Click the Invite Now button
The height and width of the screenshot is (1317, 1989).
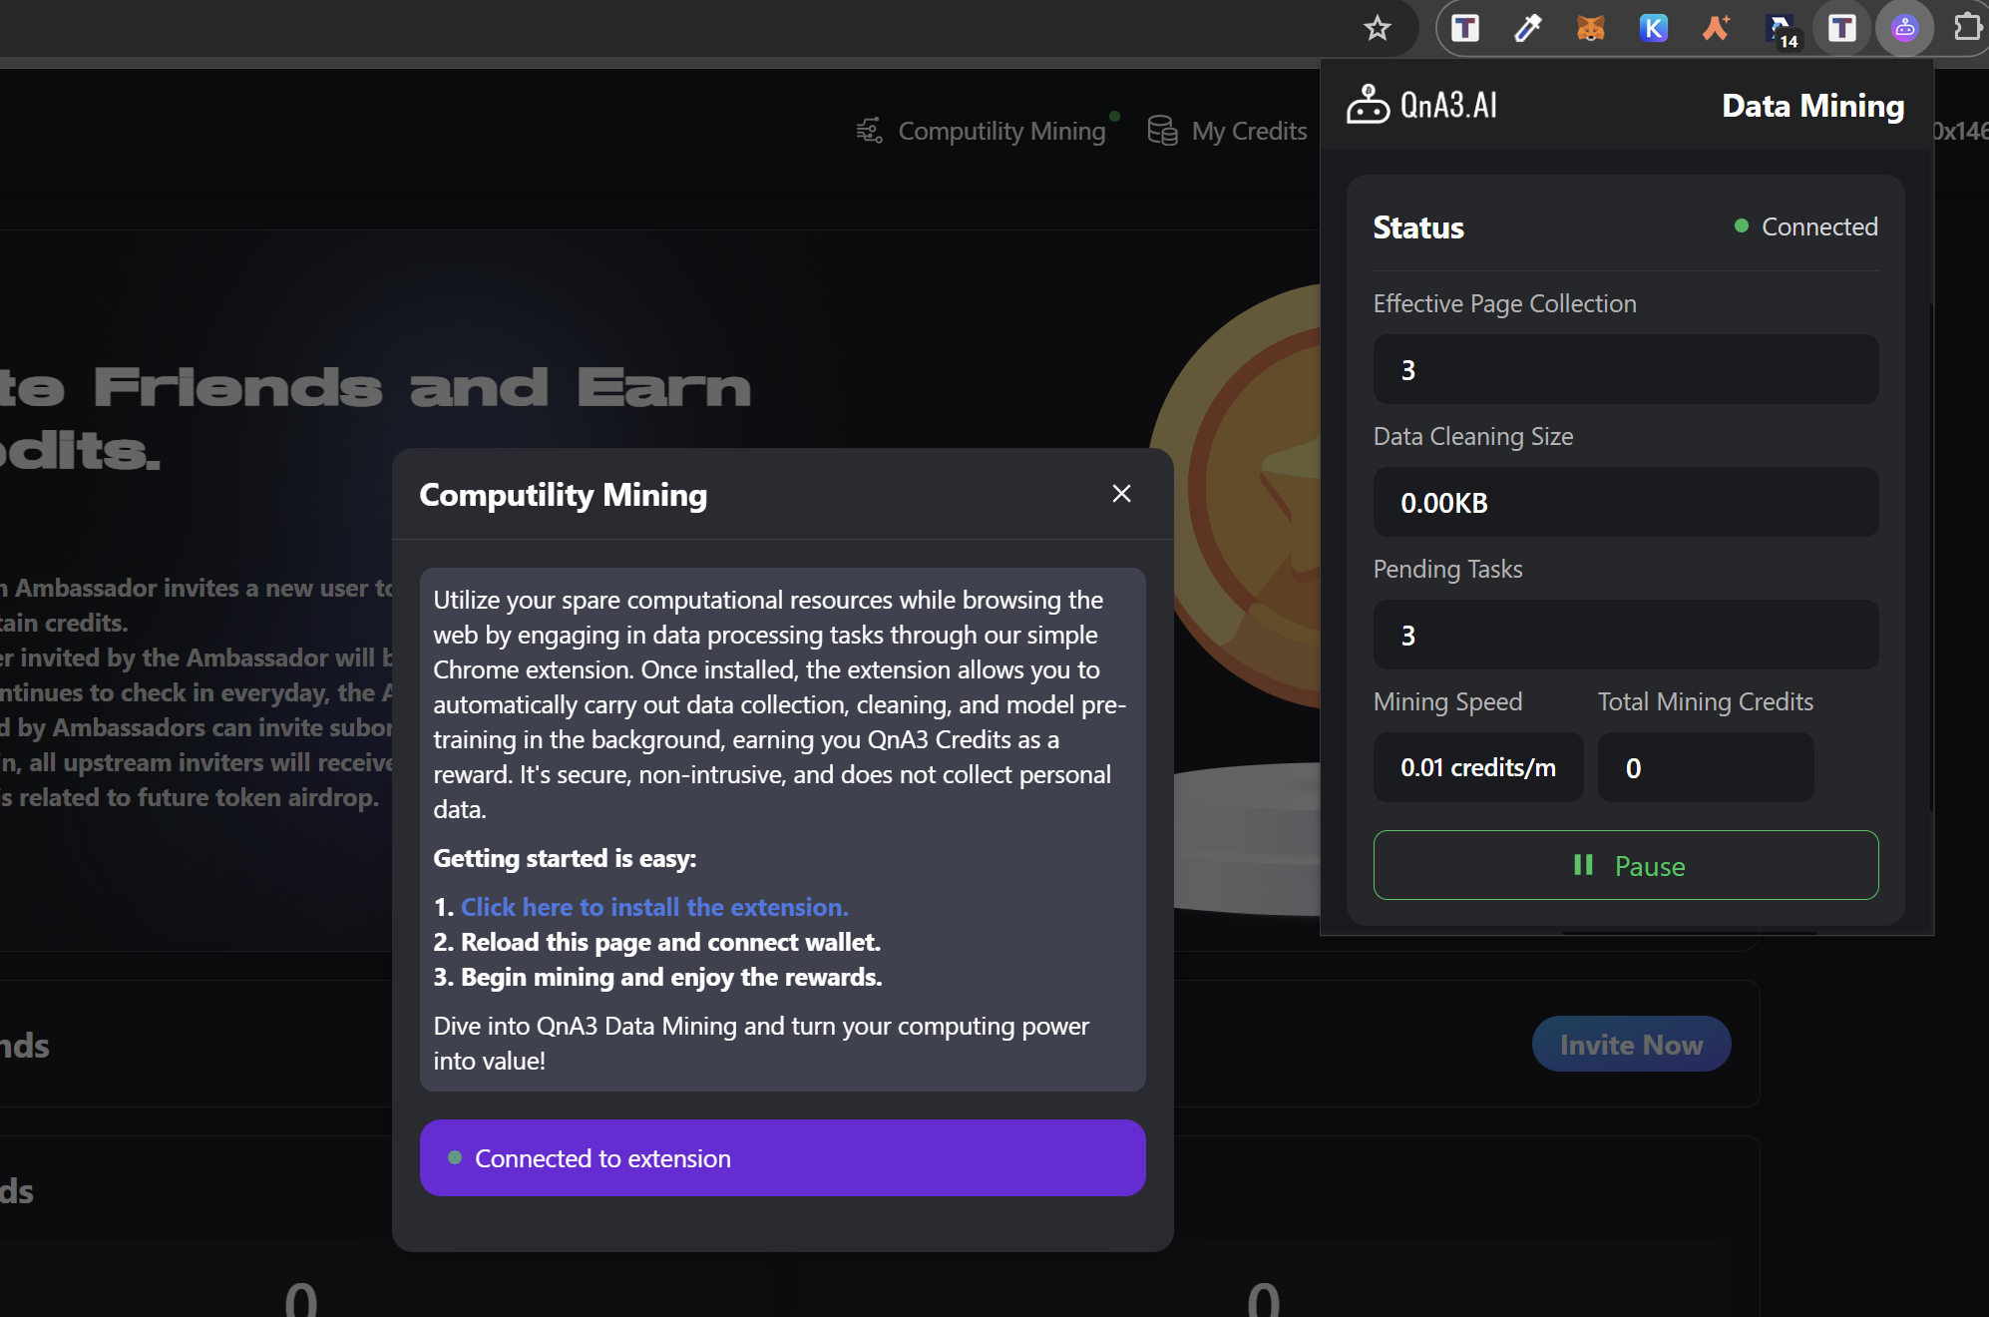(1631, 1044)
